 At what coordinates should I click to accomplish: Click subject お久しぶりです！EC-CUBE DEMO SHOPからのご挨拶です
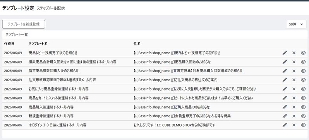[174, 125]
